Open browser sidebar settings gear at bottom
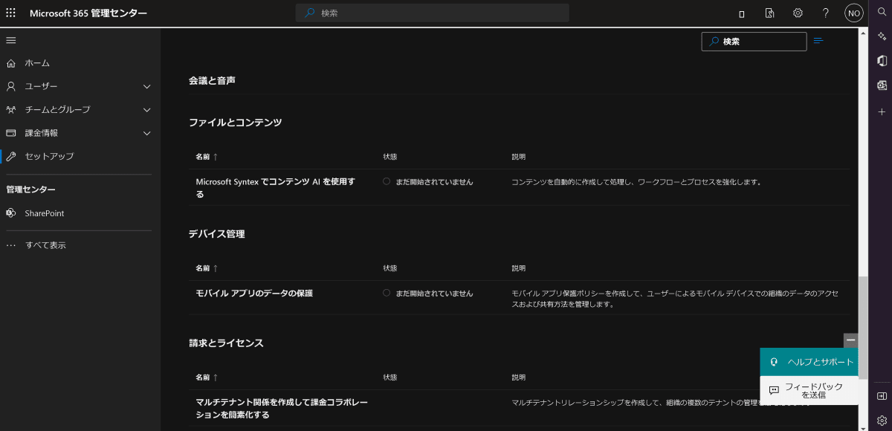Image resolution: width=892 pixels, height=431 pixels. (882, 420)
